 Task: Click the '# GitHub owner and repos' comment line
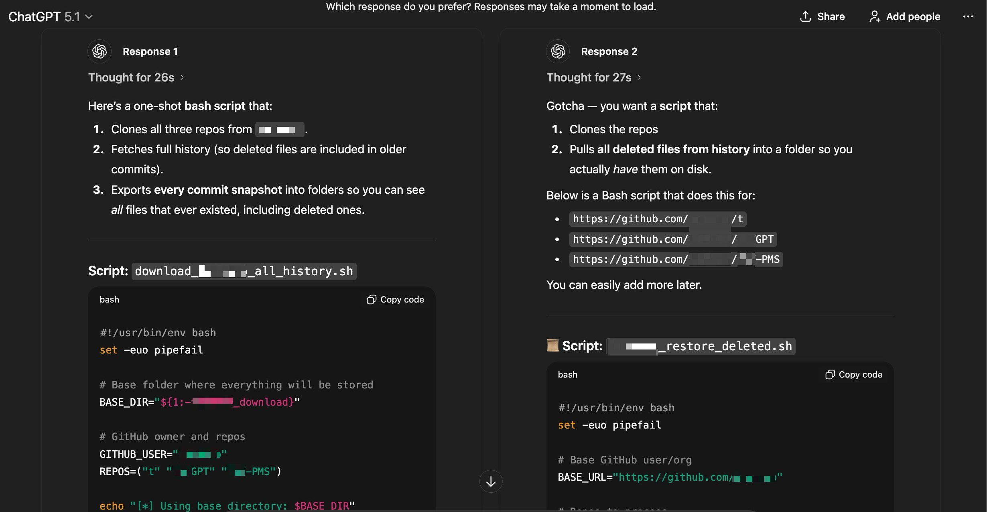pos(172,437)
